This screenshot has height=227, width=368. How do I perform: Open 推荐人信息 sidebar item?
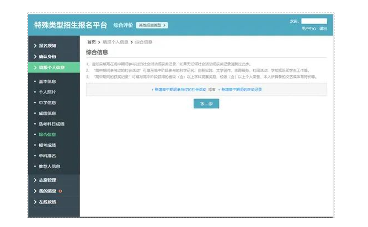pos(49,166)
